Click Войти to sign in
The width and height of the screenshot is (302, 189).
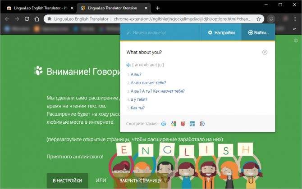point(258,32)
